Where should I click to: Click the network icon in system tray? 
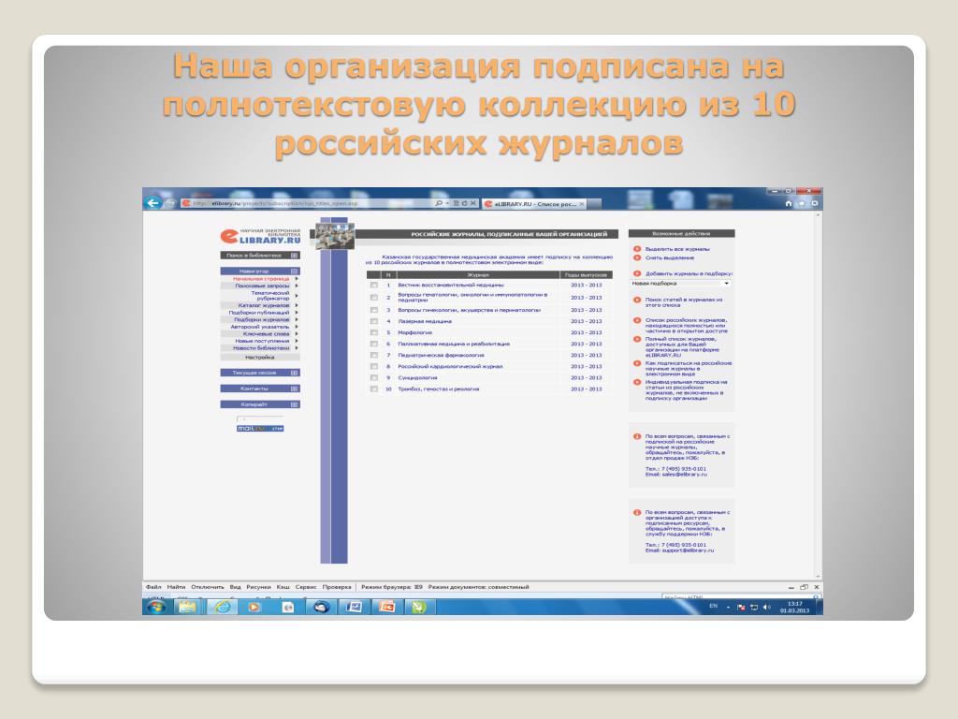click(x=754, y=607)
